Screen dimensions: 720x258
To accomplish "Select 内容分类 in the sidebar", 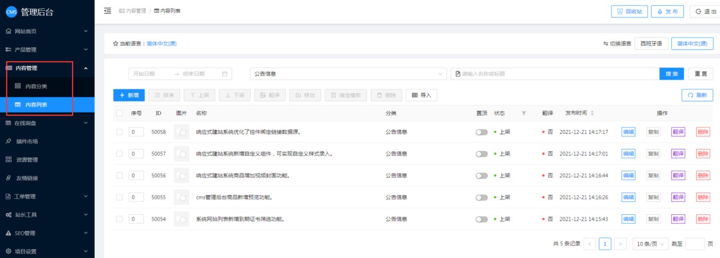I will (x=36, y=86).
